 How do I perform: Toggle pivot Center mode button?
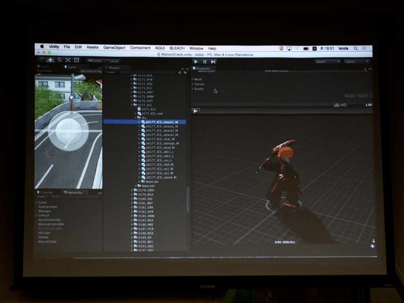pos(95,61)
